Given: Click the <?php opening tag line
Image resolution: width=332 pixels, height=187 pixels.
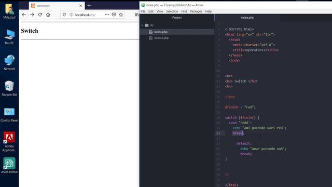Looking at the screenshot, I should [230, 97].
